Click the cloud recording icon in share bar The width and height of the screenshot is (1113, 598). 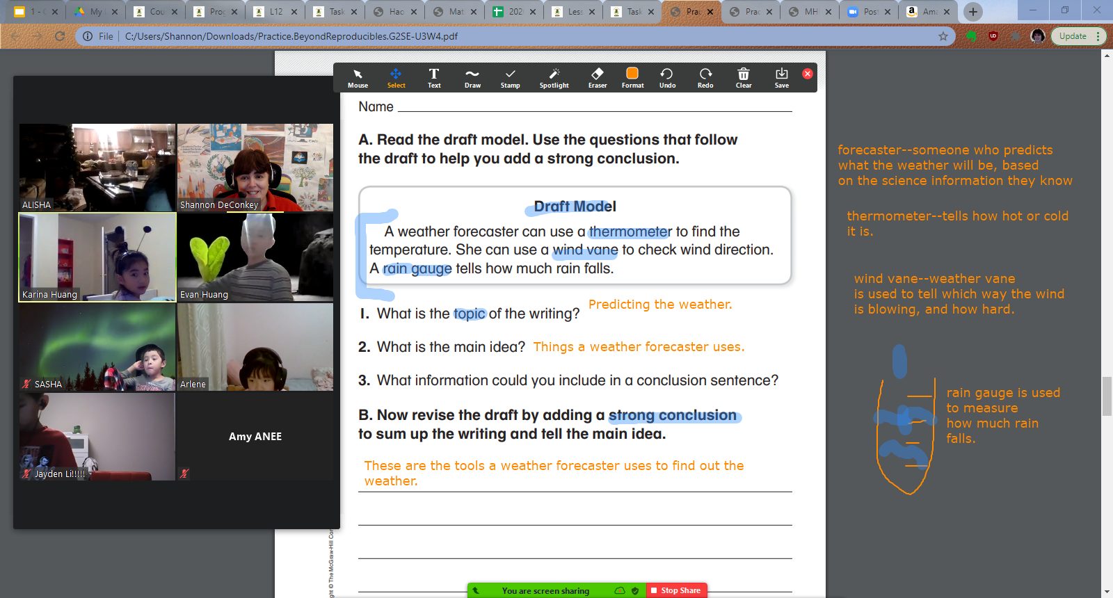[620, 590]
